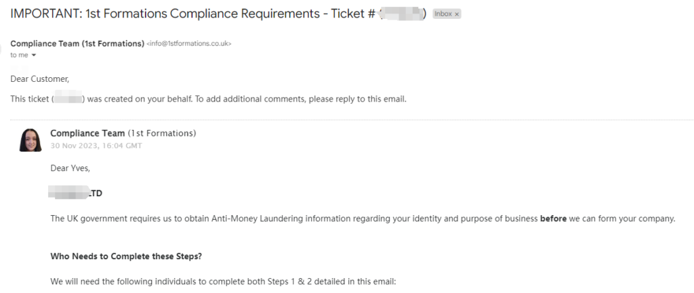Click 'Who Needs to Complete these Steps?' heading
Image resolution: width=694 pixels, height=293 pixels.
[x=125, y=256]
